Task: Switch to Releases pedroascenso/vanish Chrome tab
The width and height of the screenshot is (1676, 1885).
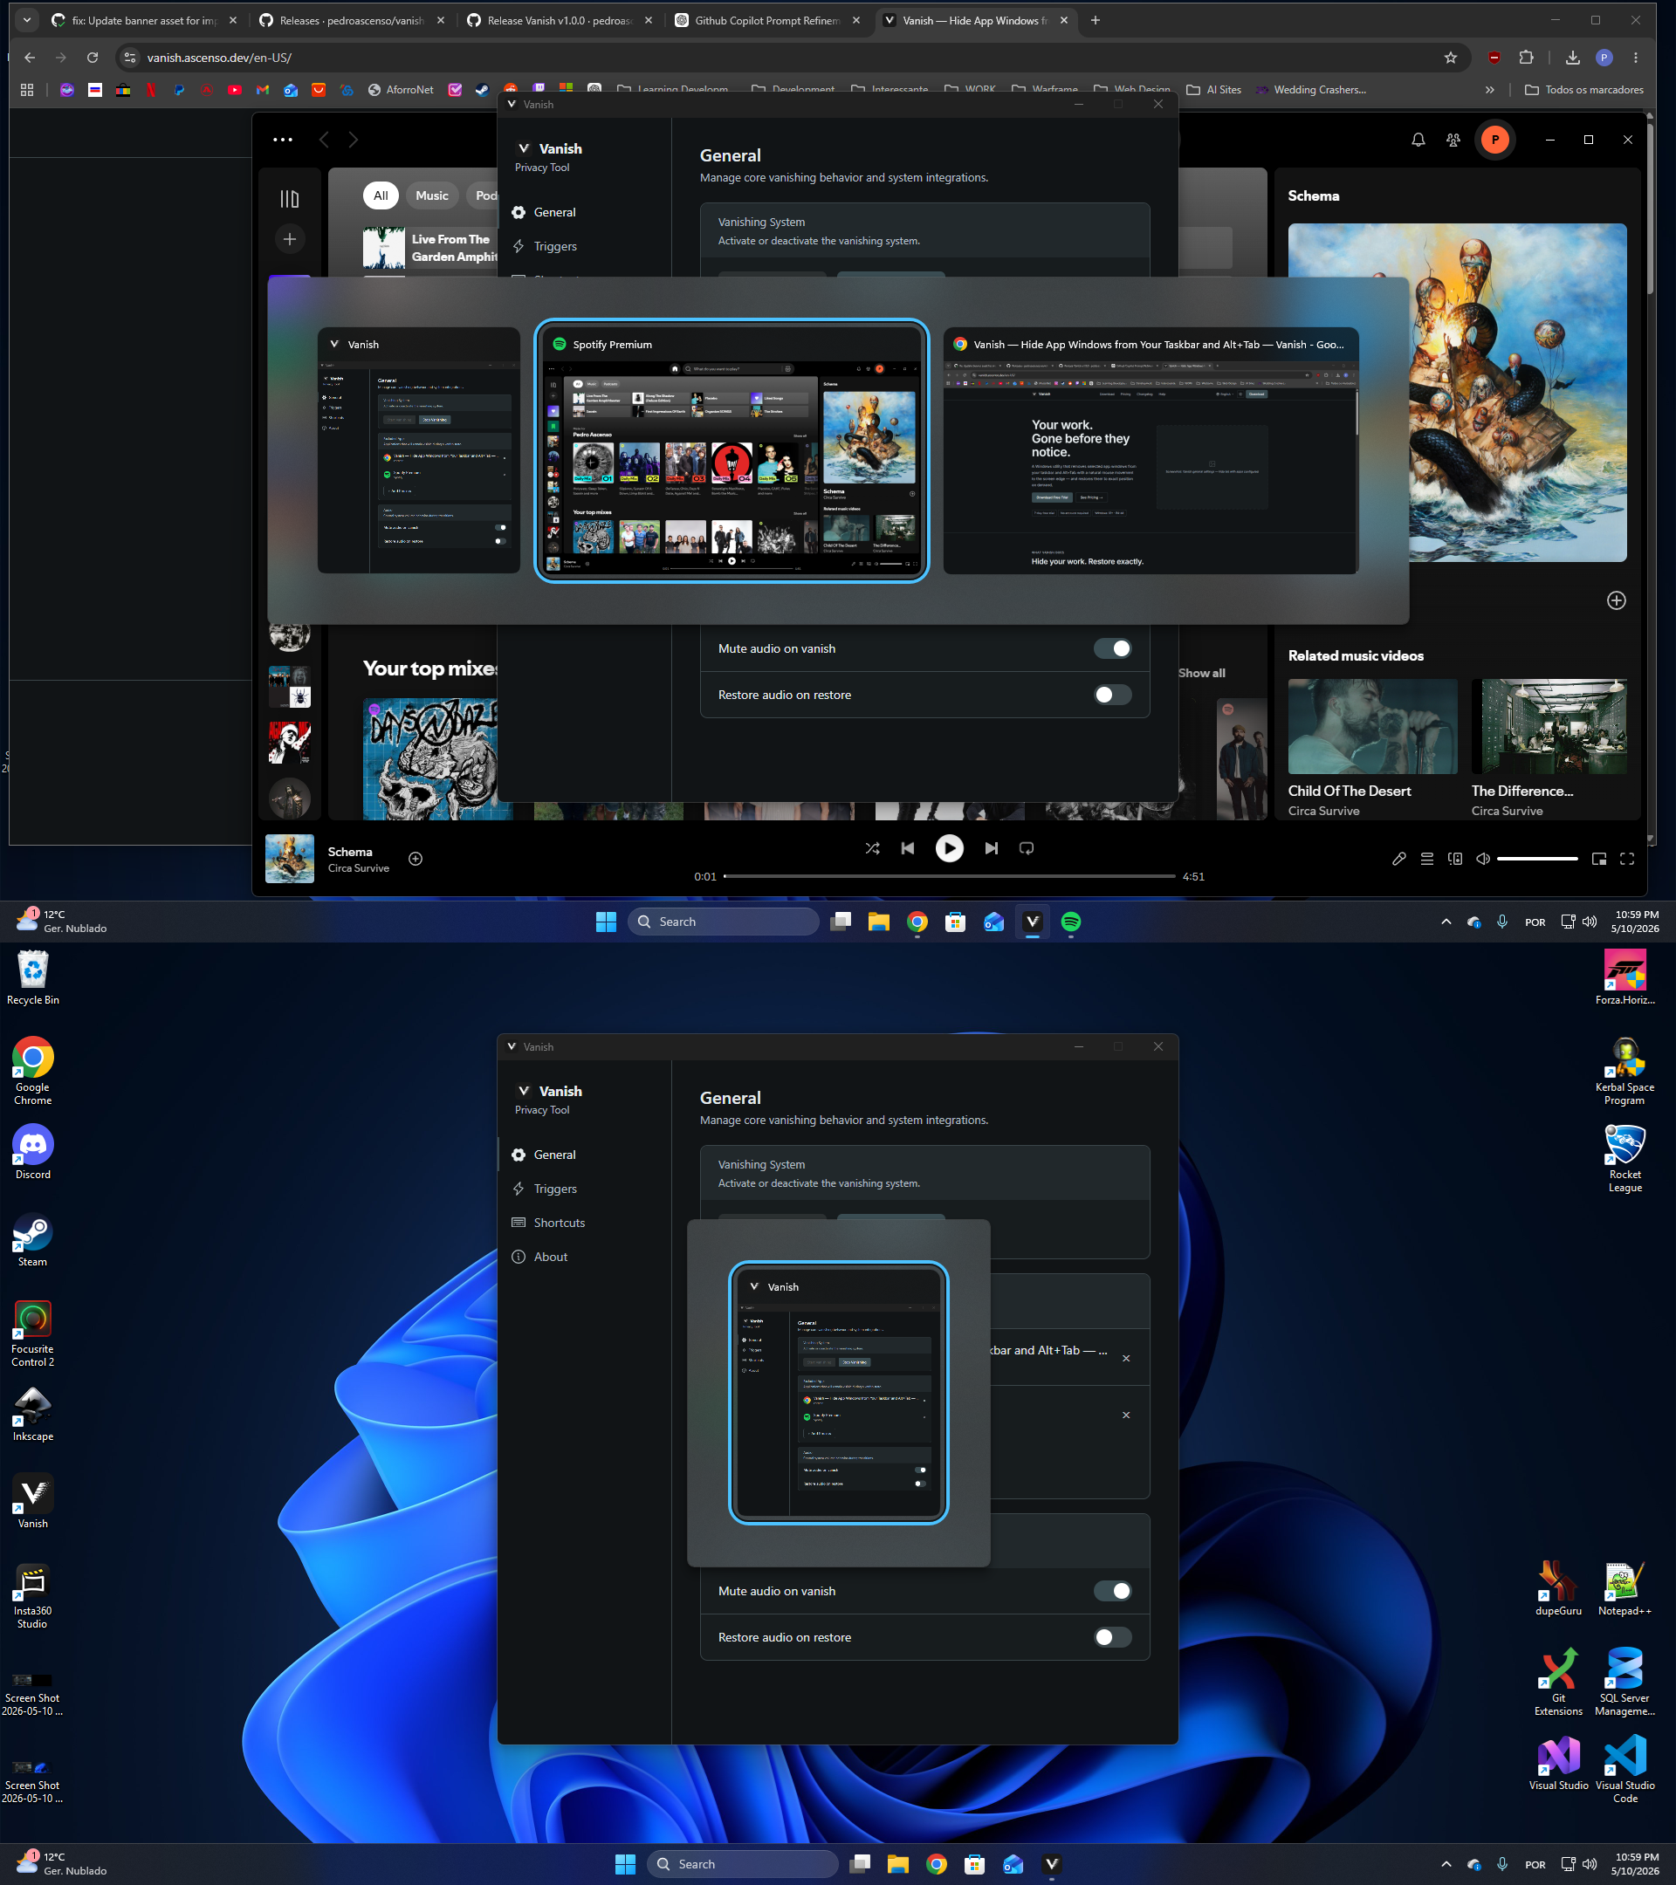Action: pyautogui.click(x=353, y=20)
